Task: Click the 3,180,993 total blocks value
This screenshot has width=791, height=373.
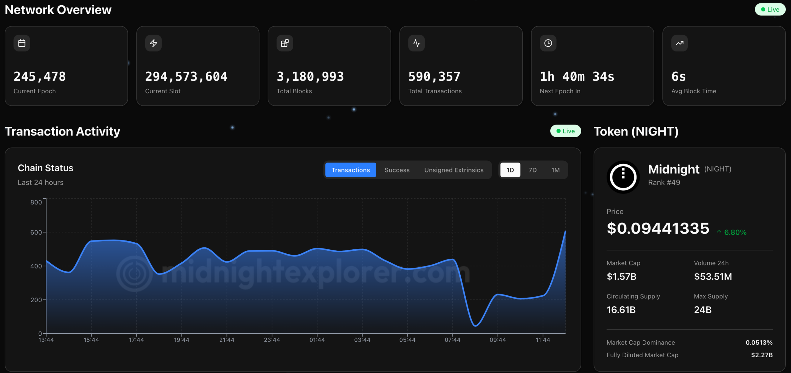Action: coord(310,77)
